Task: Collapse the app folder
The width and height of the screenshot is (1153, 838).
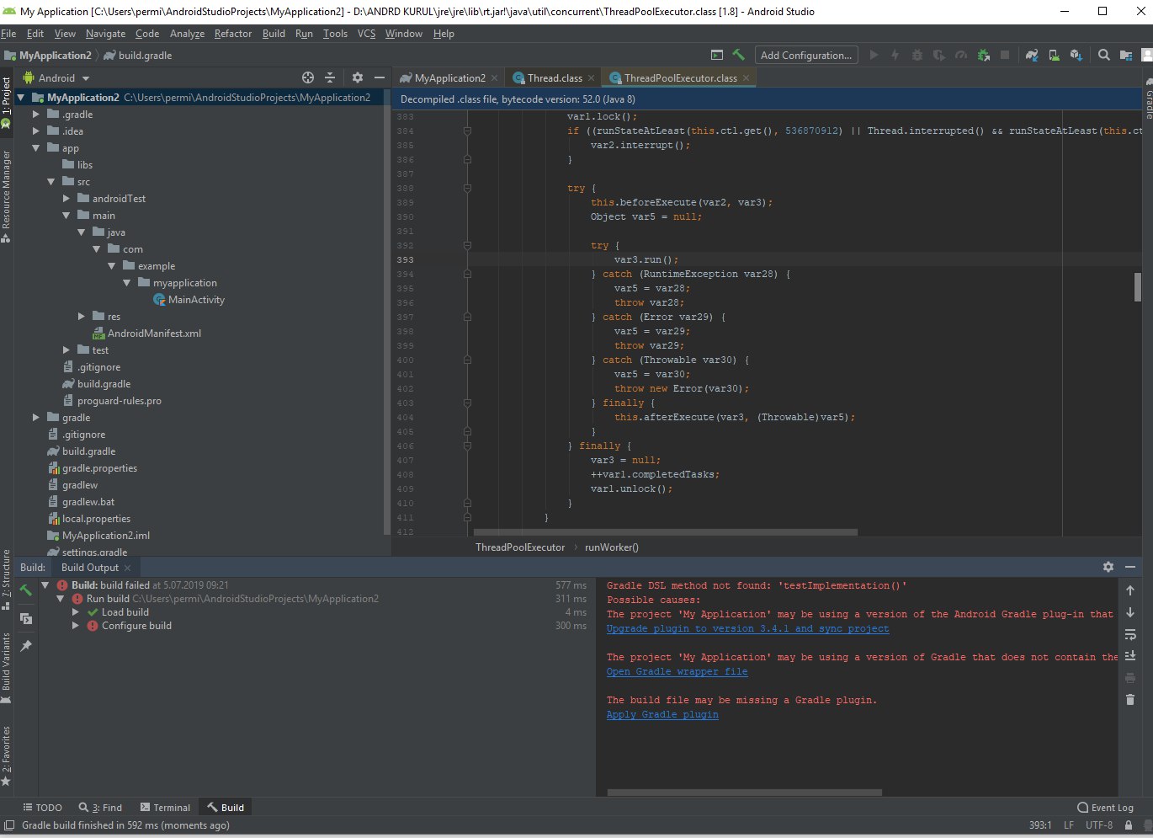Action: pos(35,148)
